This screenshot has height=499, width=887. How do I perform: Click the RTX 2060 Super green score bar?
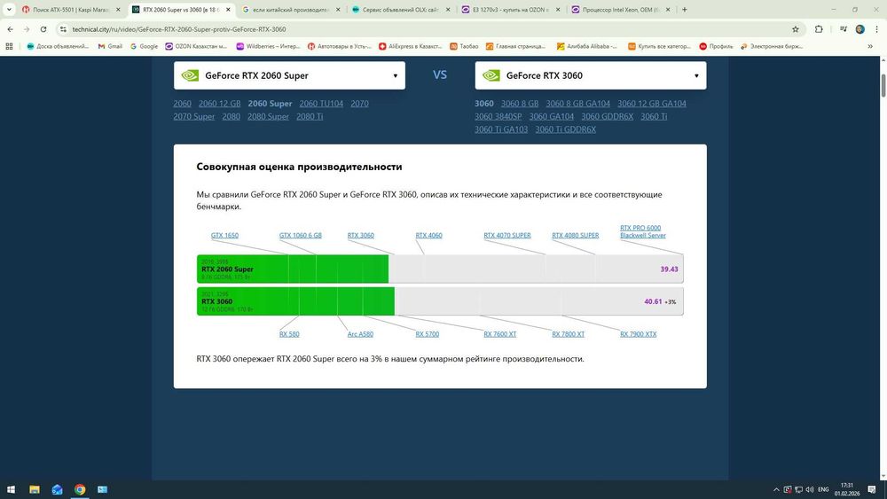[293, 269]
